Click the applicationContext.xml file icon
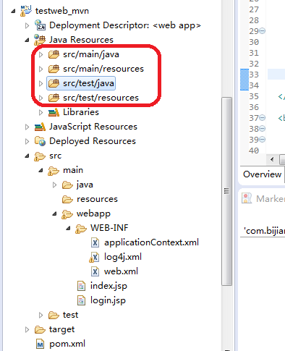The image size is (285, 351). (x=95, y=242)
